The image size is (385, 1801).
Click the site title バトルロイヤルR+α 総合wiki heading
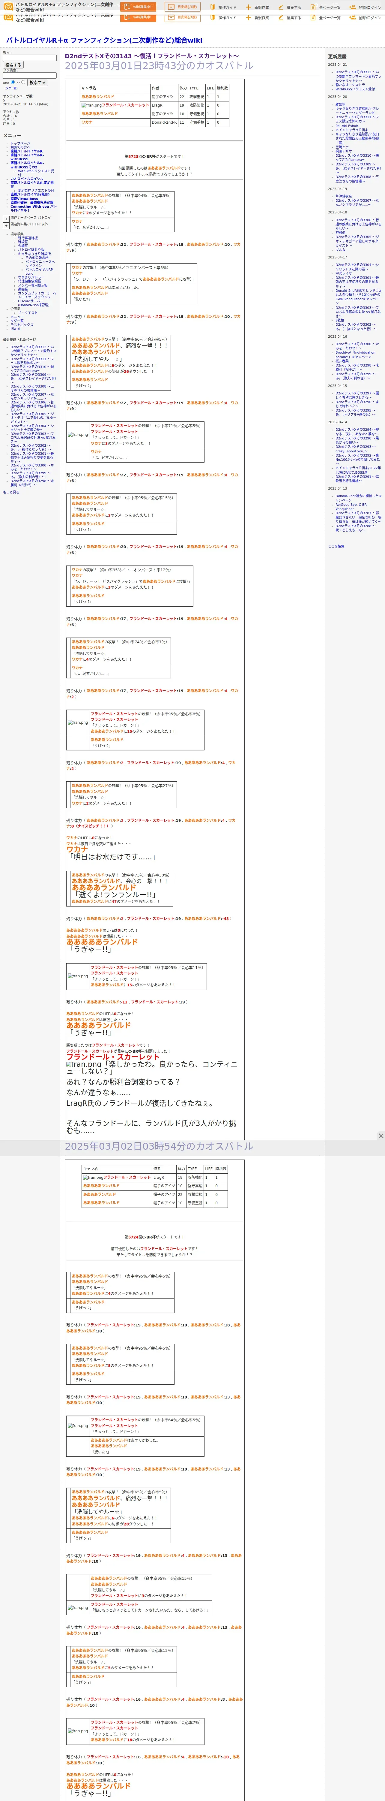point(104,40)
